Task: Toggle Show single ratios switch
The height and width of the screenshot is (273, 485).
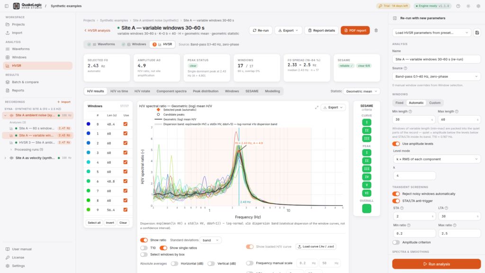Action: 163,248
